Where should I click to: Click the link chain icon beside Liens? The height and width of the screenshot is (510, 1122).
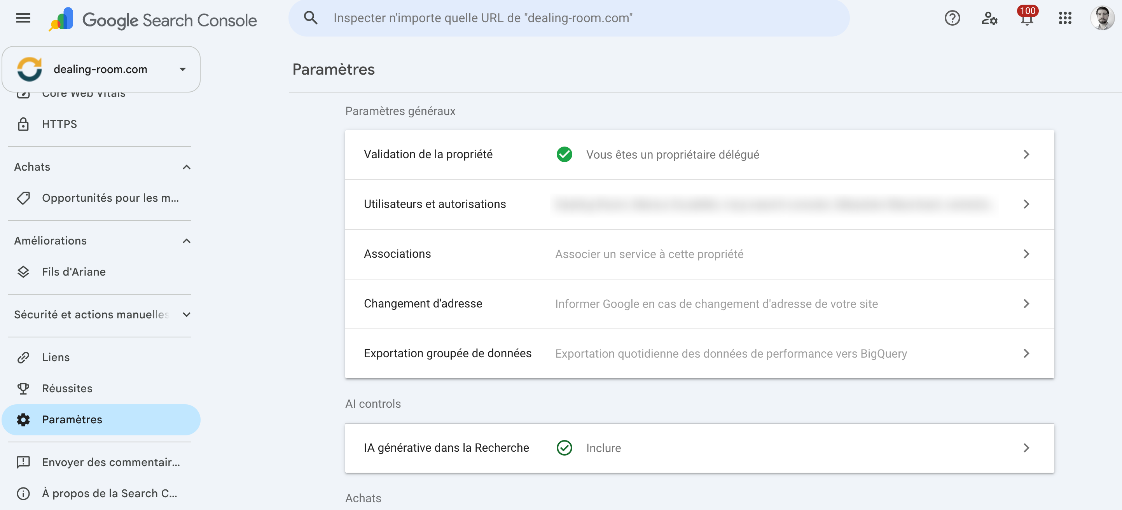coord(23,358)
